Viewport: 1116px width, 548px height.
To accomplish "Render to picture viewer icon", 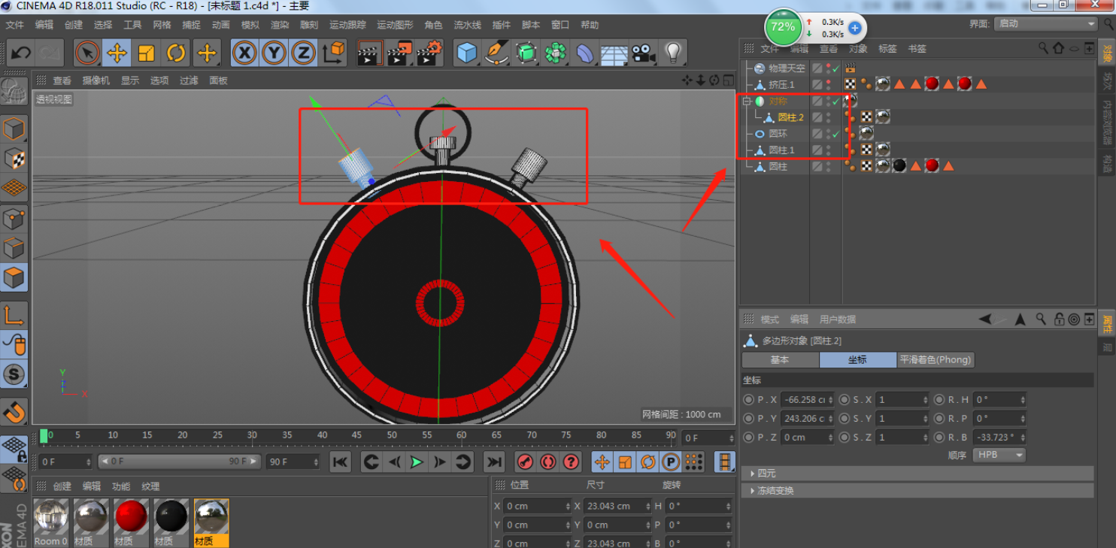I will point(399,53).
